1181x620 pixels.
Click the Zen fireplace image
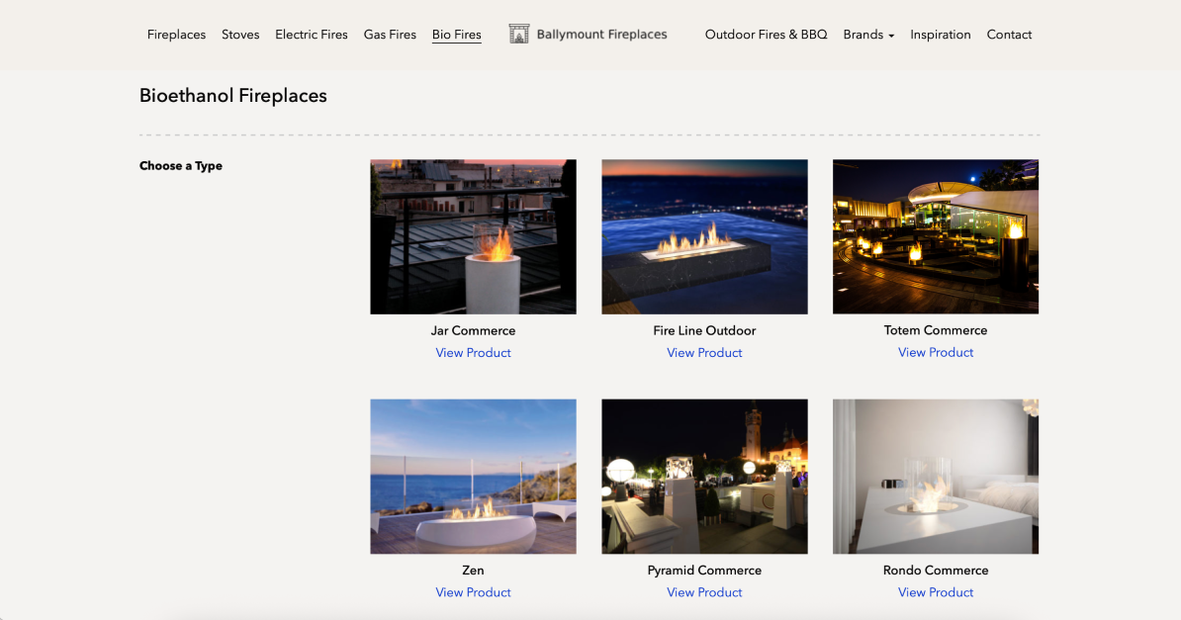tap(473, 477)
